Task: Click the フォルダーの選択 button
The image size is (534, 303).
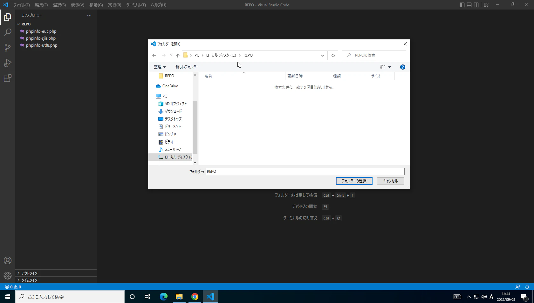Action: (354, 181)
